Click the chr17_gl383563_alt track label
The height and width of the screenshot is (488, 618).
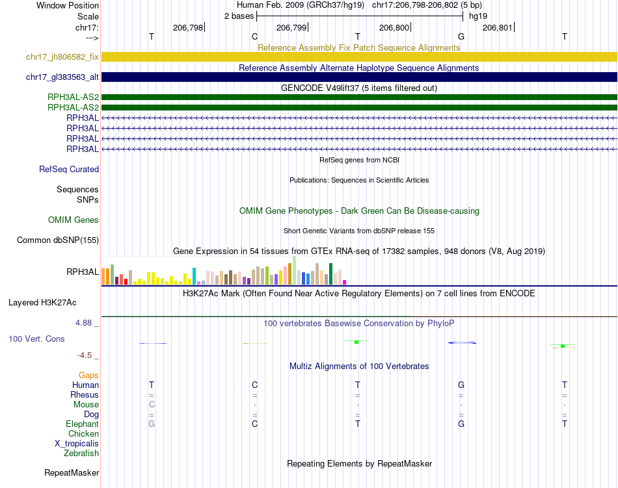(x=62, y=77)
